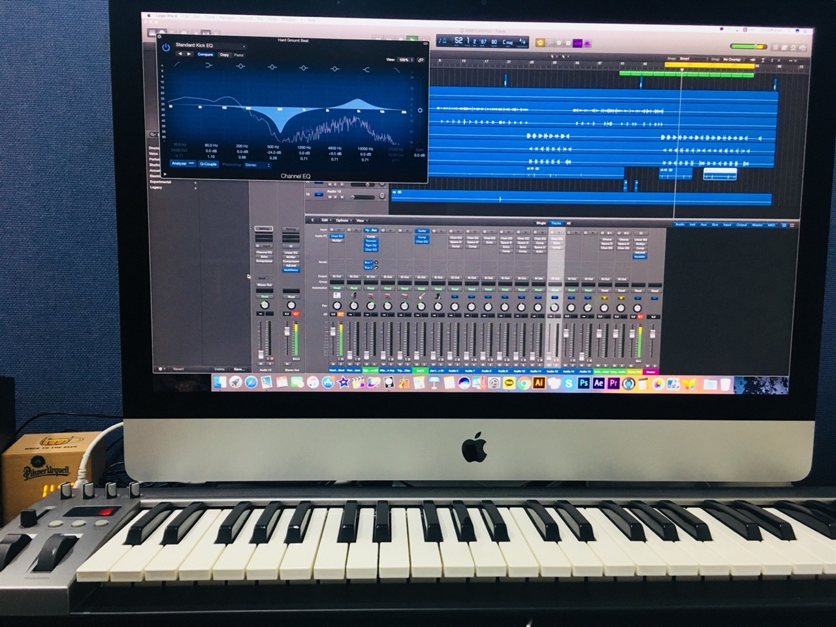Expand the Channel EQ bottom disclosure triangle
The image size is (836, 627).
[164, 174]
